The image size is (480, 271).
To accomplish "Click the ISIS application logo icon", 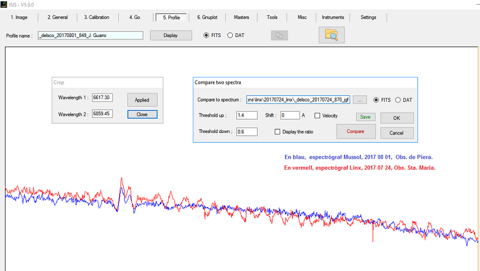I will [4, 4].
